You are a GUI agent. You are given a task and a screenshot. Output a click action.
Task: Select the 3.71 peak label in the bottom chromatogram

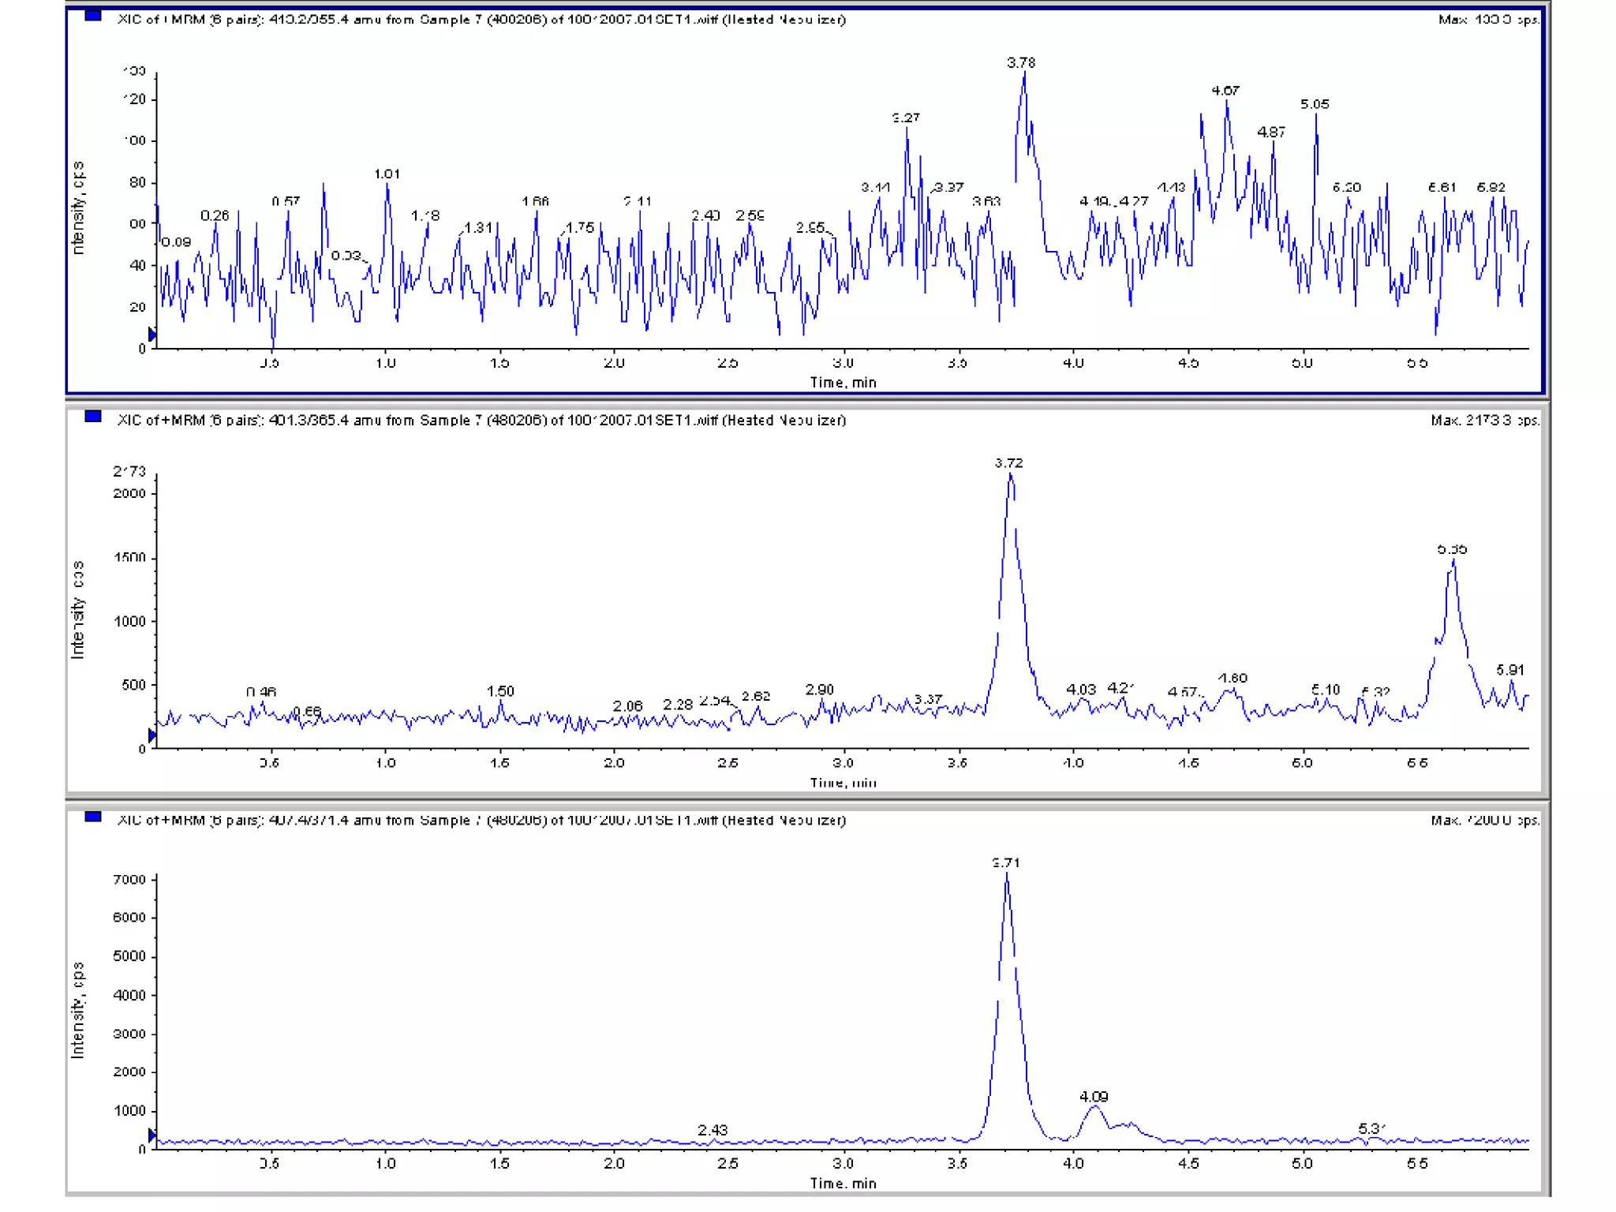[1006, 863]
